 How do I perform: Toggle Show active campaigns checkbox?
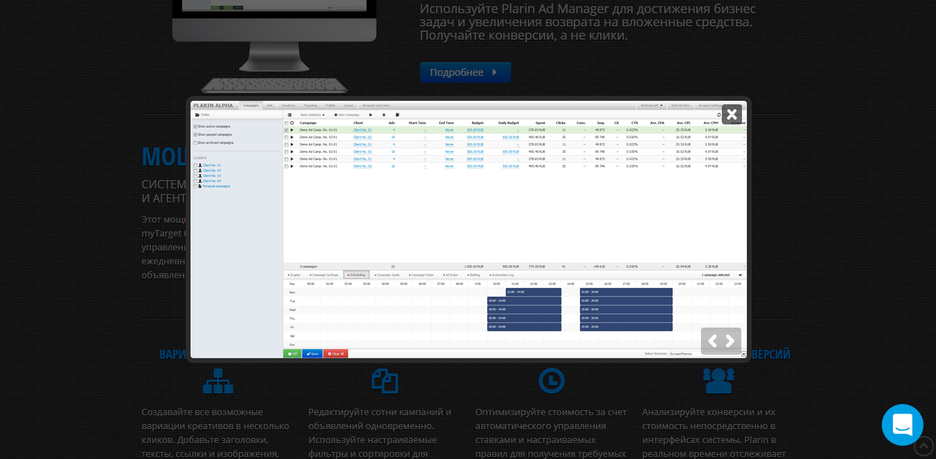195,127
